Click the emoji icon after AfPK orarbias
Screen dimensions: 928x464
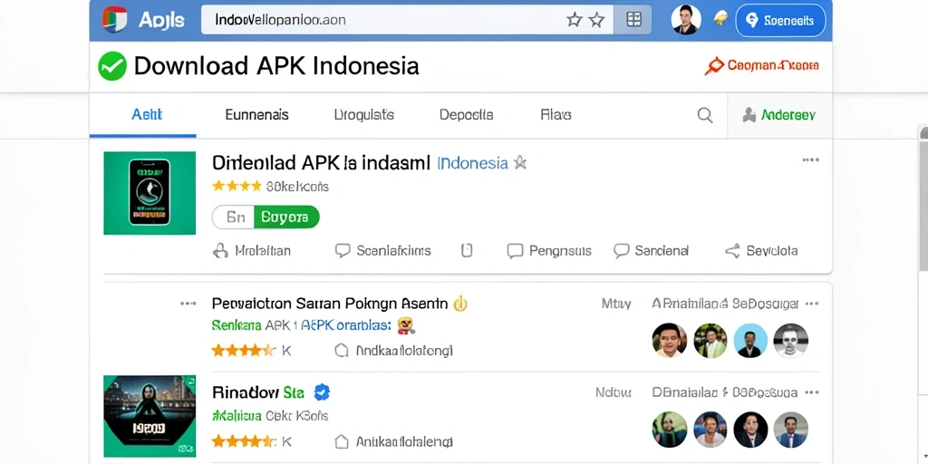point(406,324)
